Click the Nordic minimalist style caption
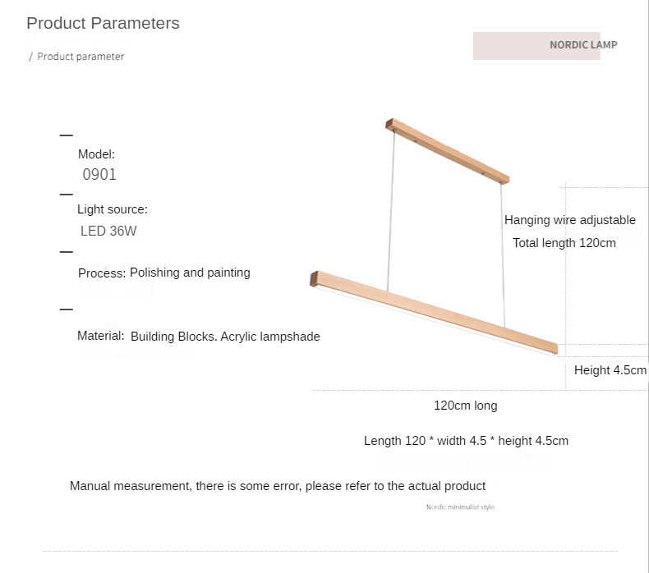The width and height of the screenshot is (649, 573). pyautogui.click(x=460, y=507)
